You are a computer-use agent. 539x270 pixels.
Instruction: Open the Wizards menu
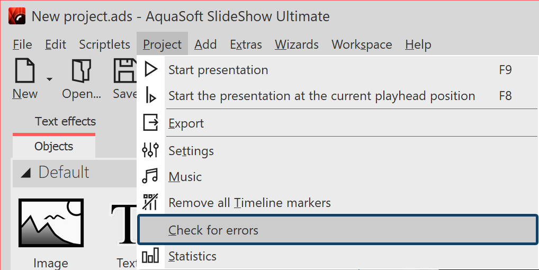click(x=297, y=44)
